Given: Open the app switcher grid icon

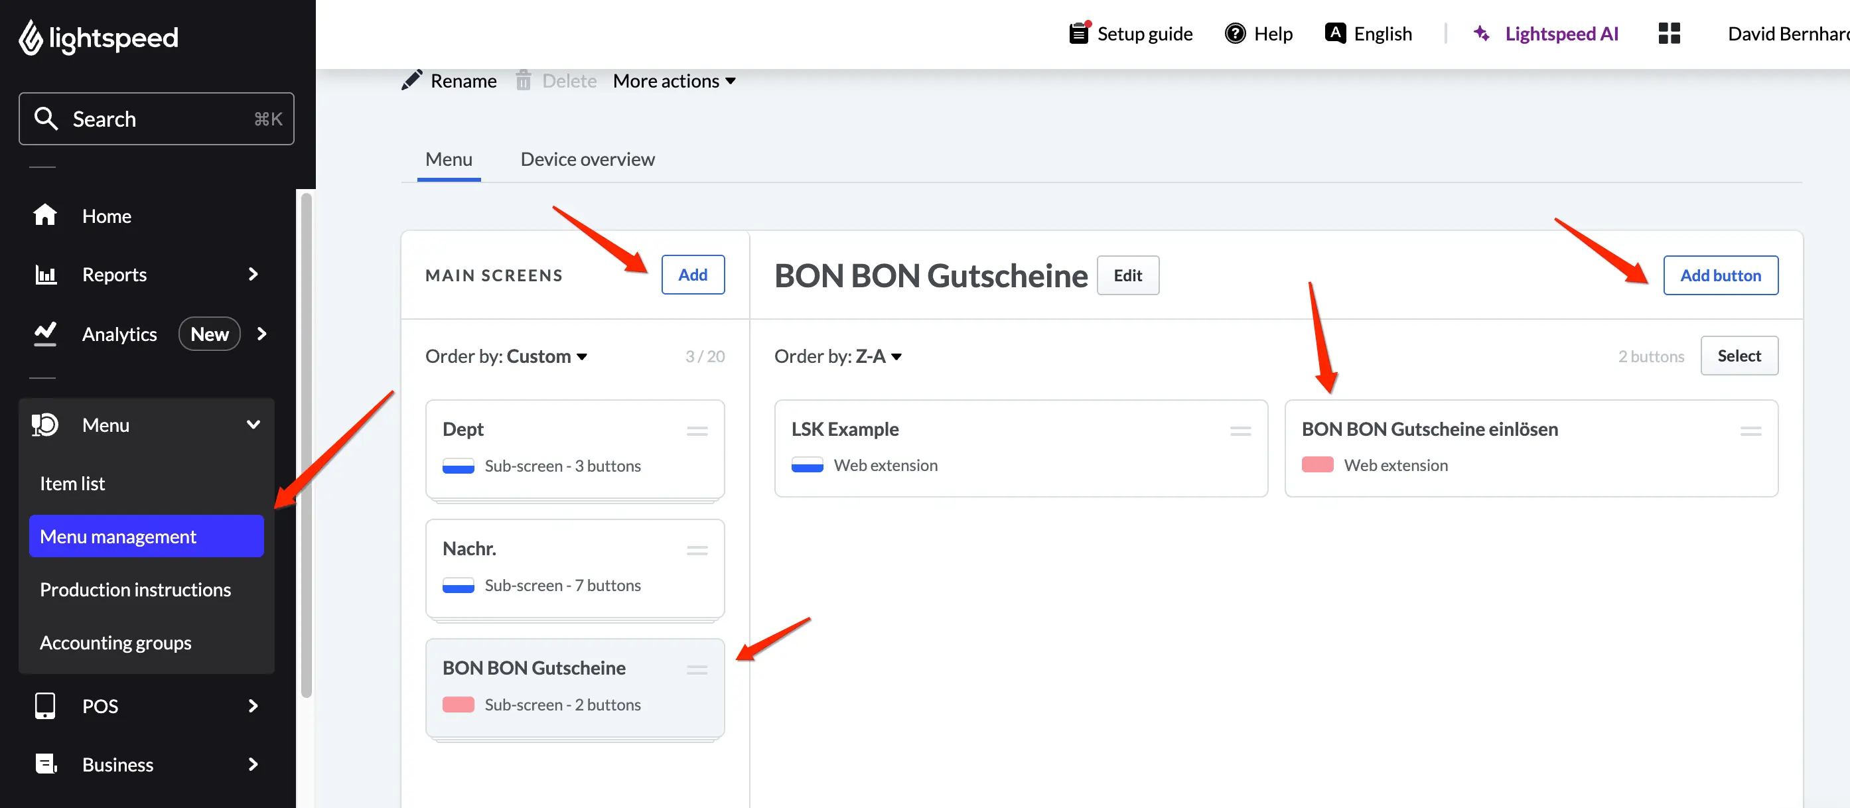Looking at the screenshot, I should point(1669,33).
